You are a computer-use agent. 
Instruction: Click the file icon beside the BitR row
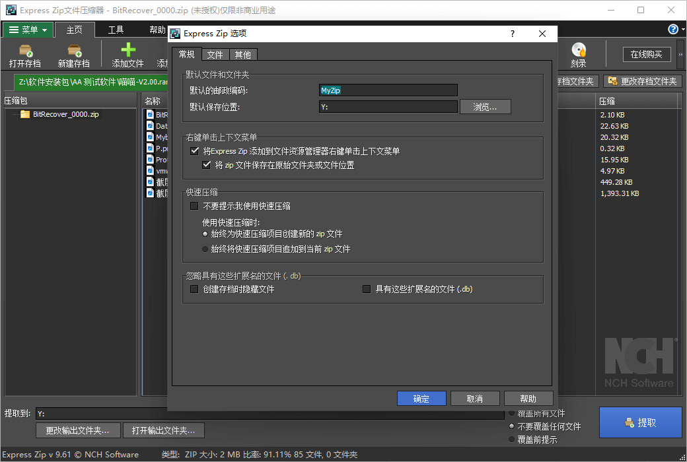tap(151, 114)
